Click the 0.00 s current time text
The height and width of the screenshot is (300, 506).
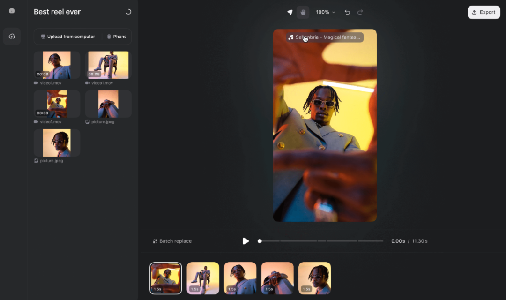click(x=398, y=241)
